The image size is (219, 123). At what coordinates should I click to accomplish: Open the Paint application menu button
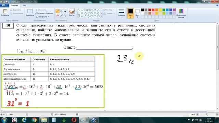[4, 5]
